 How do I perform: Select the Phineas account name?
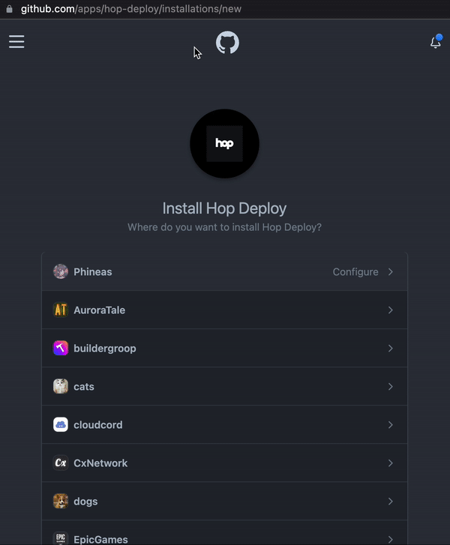[93, 272]
